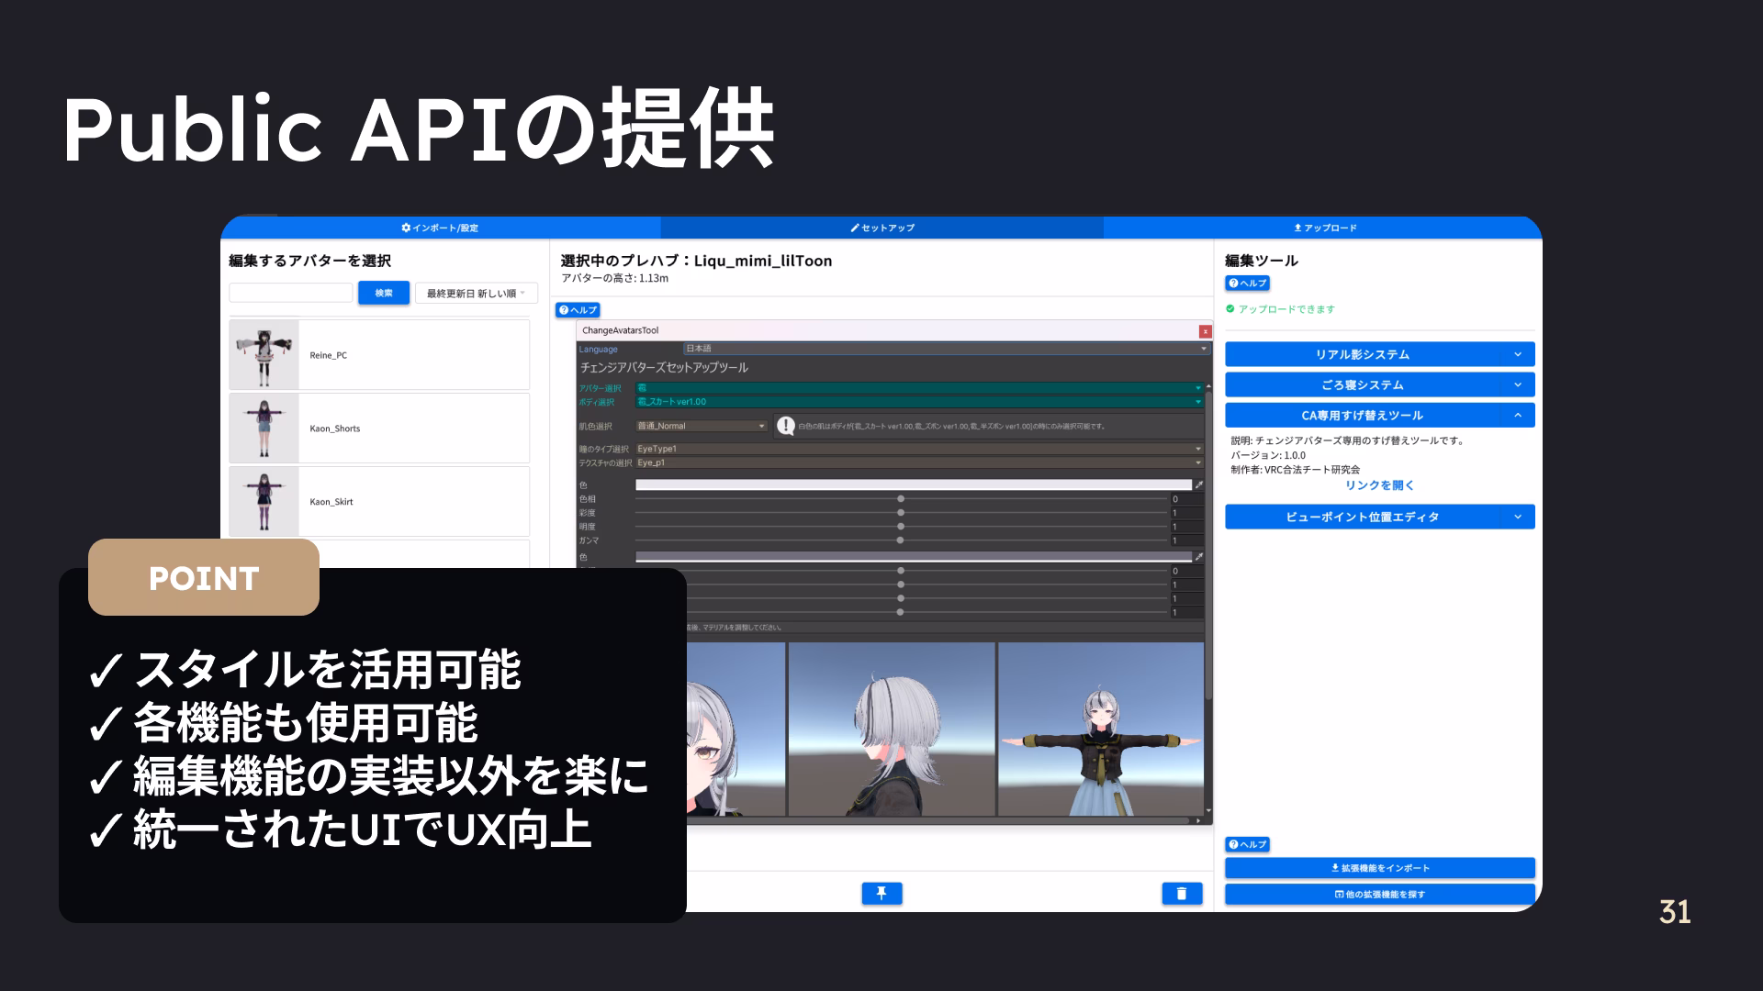
Task: Click the green checkmark next to アップロードできます
Action: coord(1230,309)
